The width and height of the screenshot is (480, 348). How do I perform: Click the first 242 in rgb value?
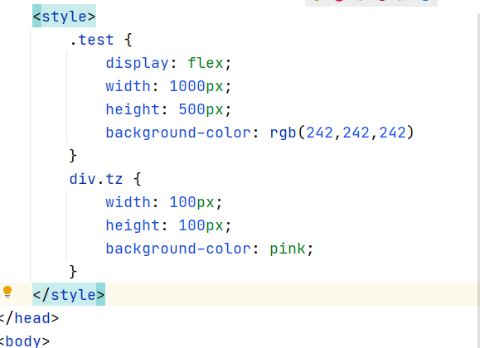coord(320,133)
